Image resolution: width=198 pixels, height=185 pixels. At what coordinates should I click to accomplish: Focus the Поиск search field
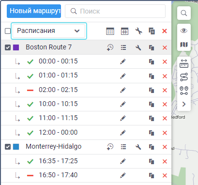115,11
